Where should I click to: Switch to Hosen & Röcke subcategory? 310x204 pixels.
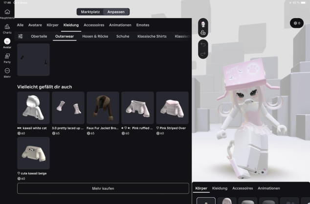click(95, 36)
